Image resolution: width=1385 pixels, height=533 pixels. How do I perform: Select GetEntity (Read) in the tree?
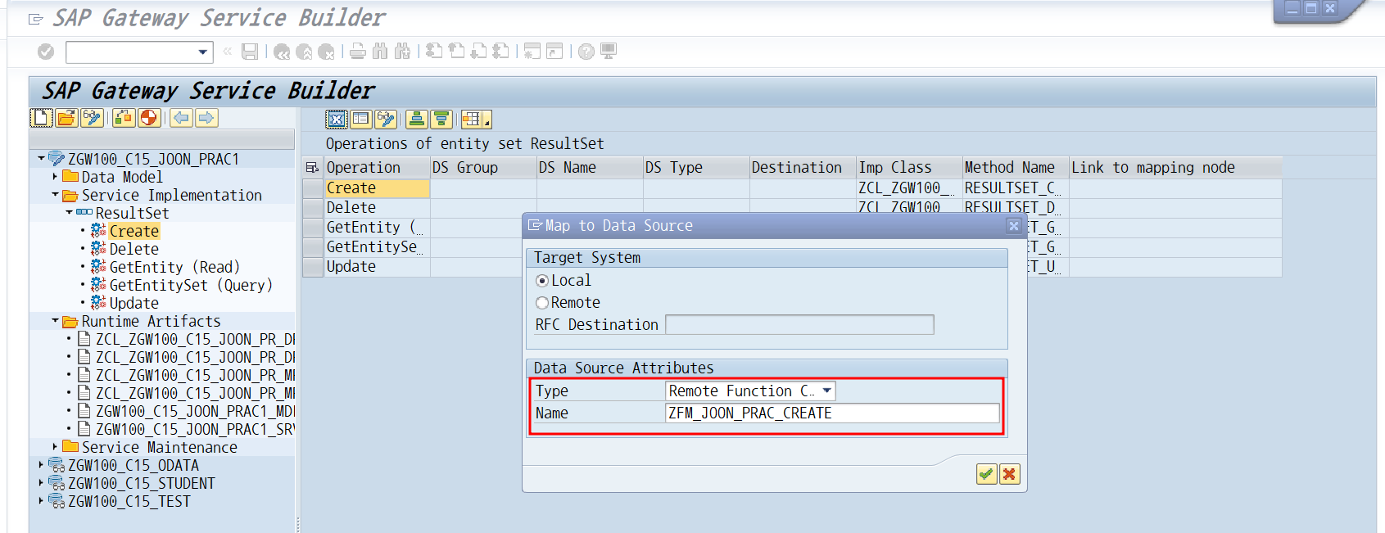[174, 267]
